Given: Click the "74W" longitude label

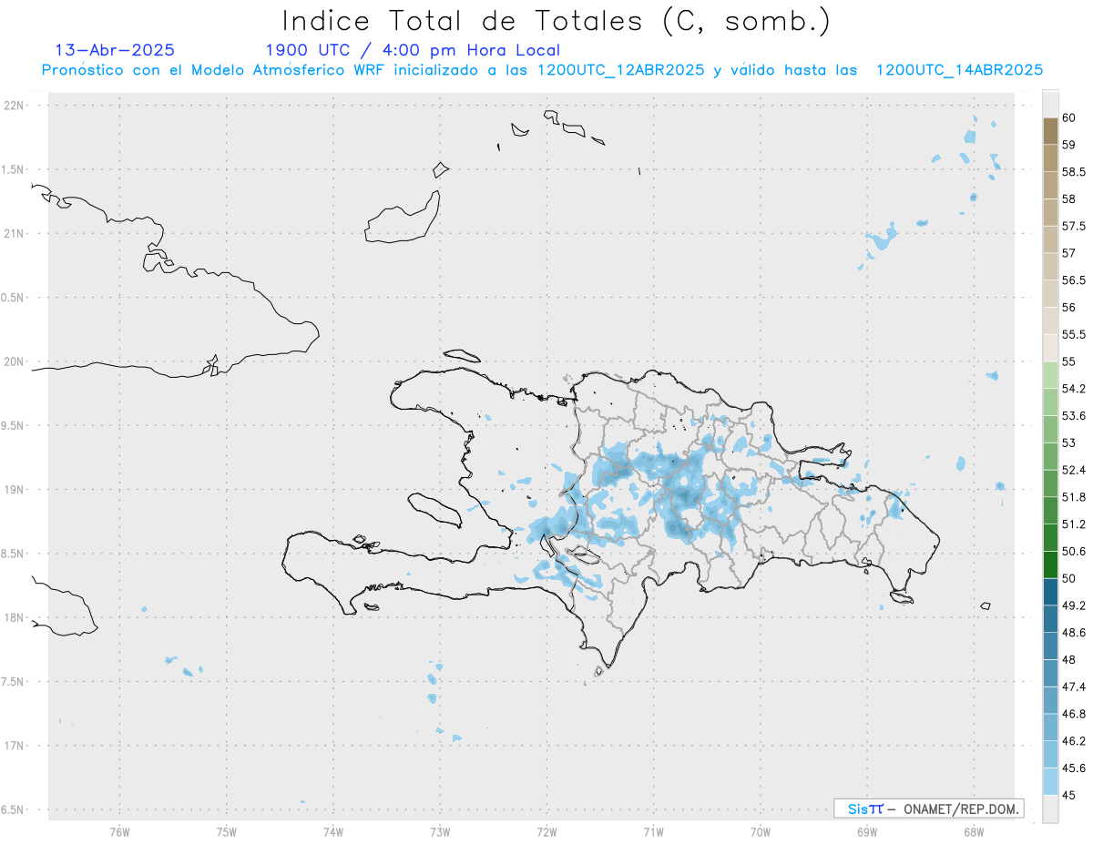Looking at the screenshot, I should (x=332, y=831).
